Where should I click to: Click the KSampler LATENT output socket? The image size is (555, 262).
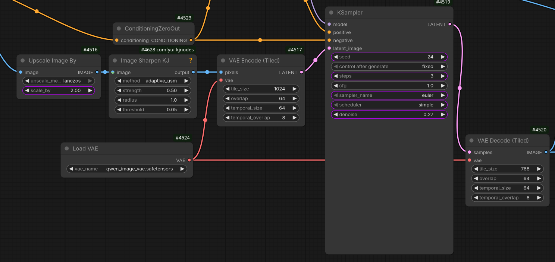pos(450,24)
